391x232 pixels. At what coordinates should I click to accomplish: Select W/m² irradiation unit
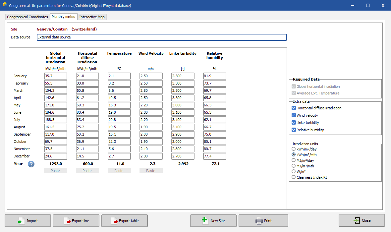[294, 171]
